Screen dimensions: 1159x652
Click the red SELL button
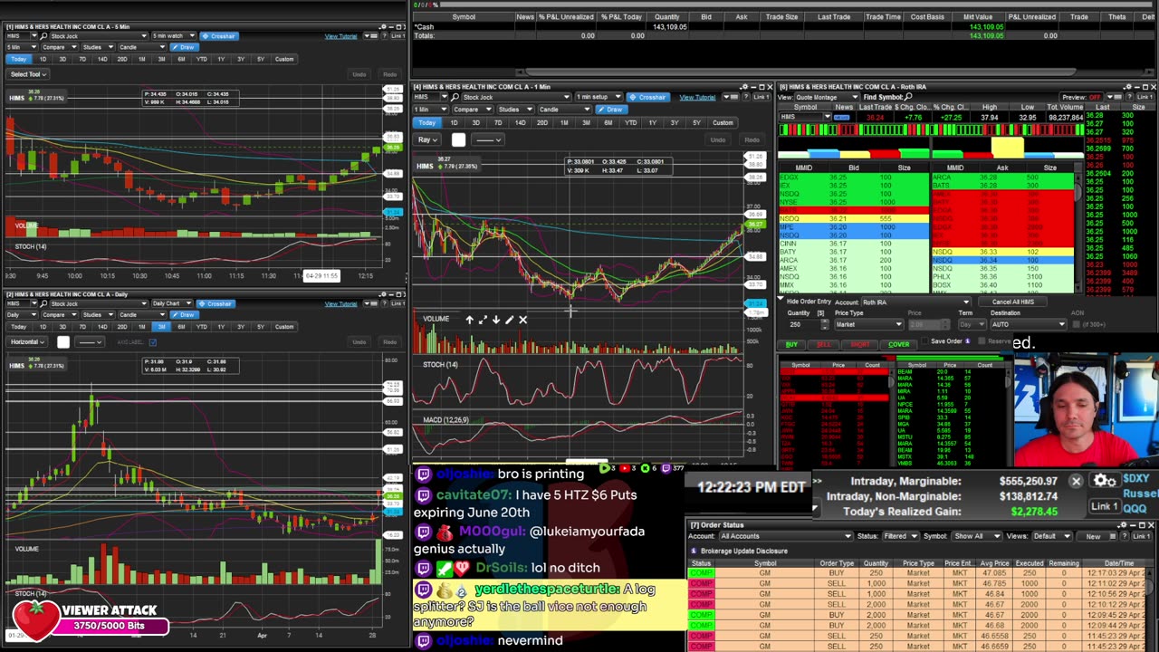point(824,344)
